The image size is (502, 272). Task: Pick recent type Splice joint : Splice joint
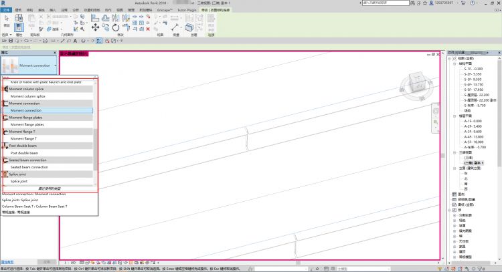pyautogui.click(x=20, y=200)
